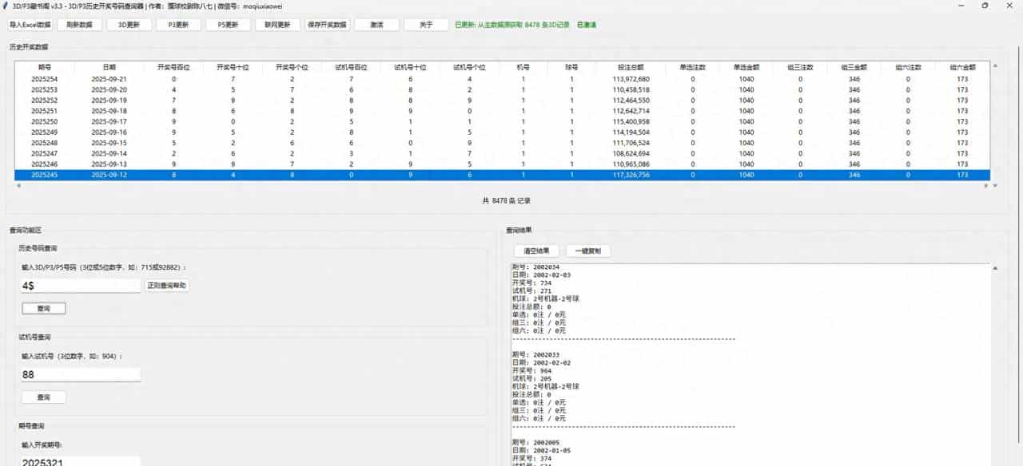The height and width of the screenshot is (466, 1023).
Task: Click the 刷新数据 refresh button
Action: pos(81,24)
